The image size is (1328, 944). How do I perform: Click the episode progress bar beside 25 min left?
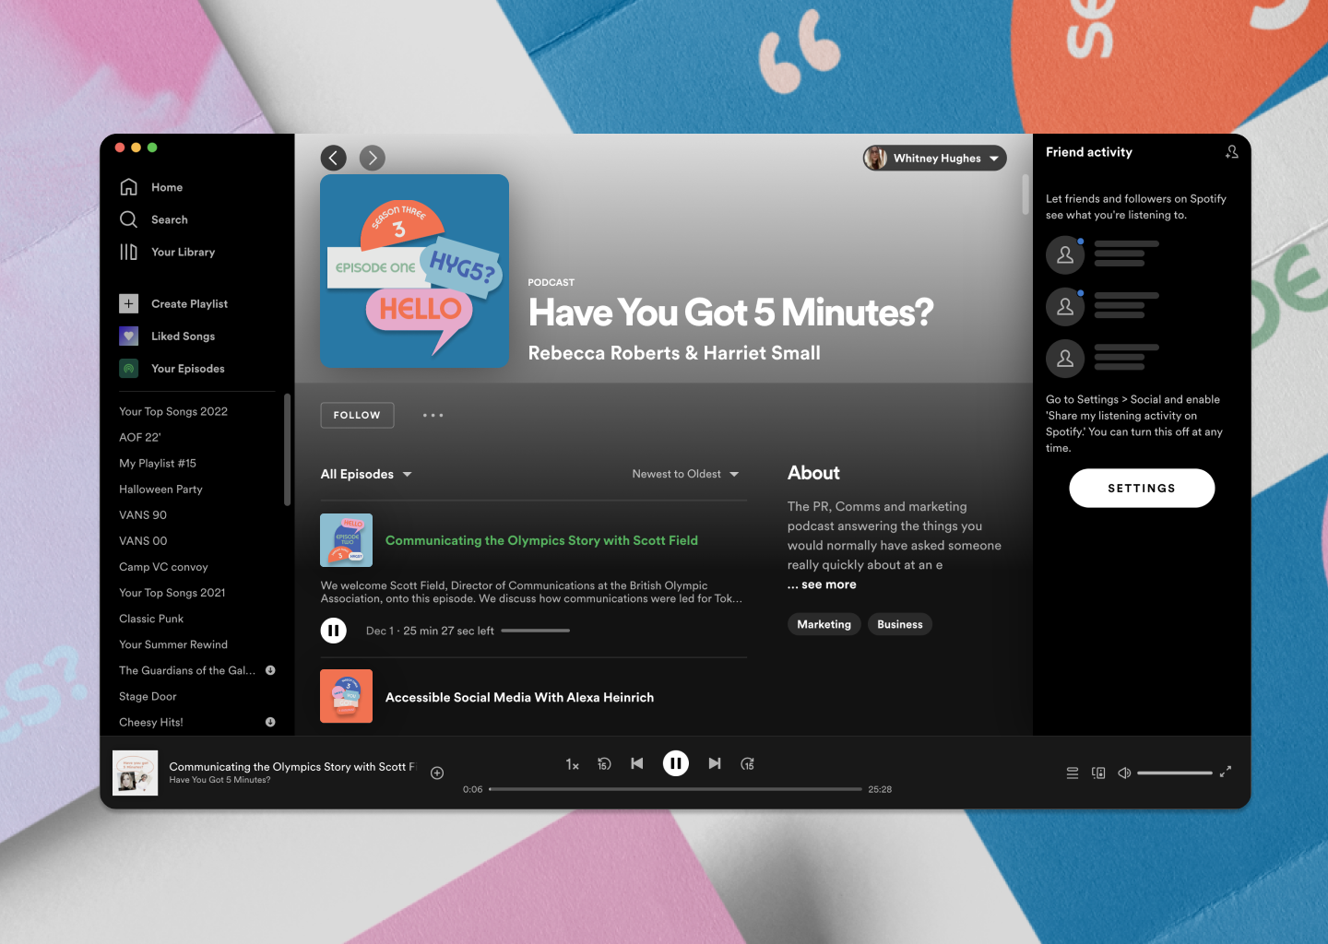point(535,631)
